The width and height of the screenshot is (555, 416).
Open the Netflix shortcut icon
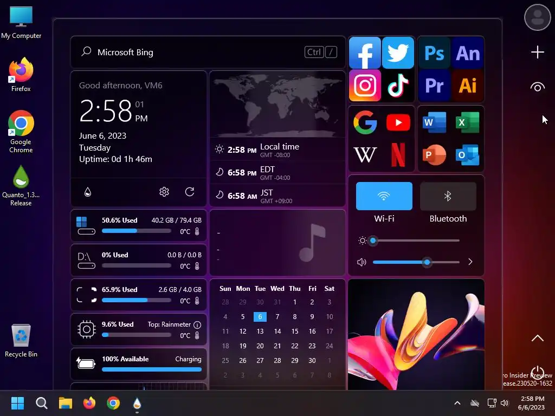pos(398,154)
